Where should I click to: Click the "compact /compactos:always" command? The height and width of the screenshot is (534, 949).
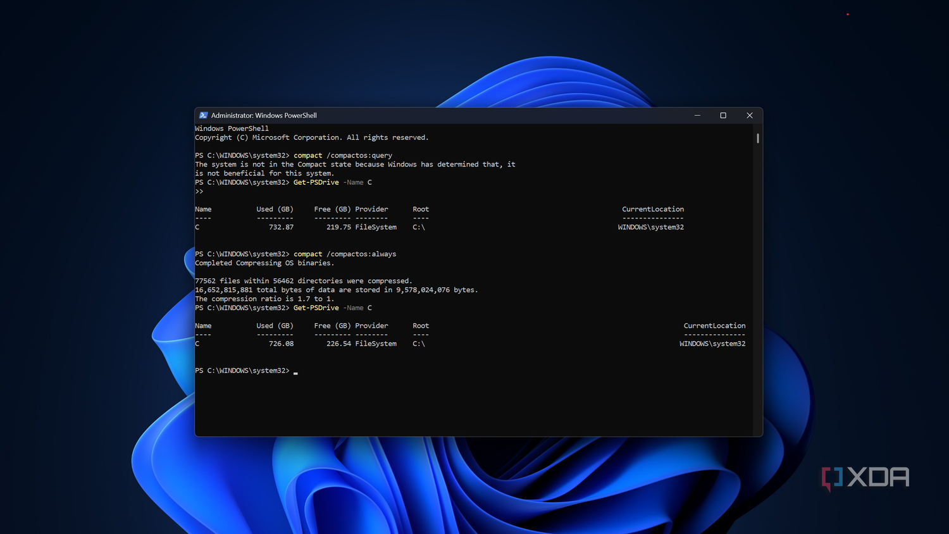click(345, 254)
